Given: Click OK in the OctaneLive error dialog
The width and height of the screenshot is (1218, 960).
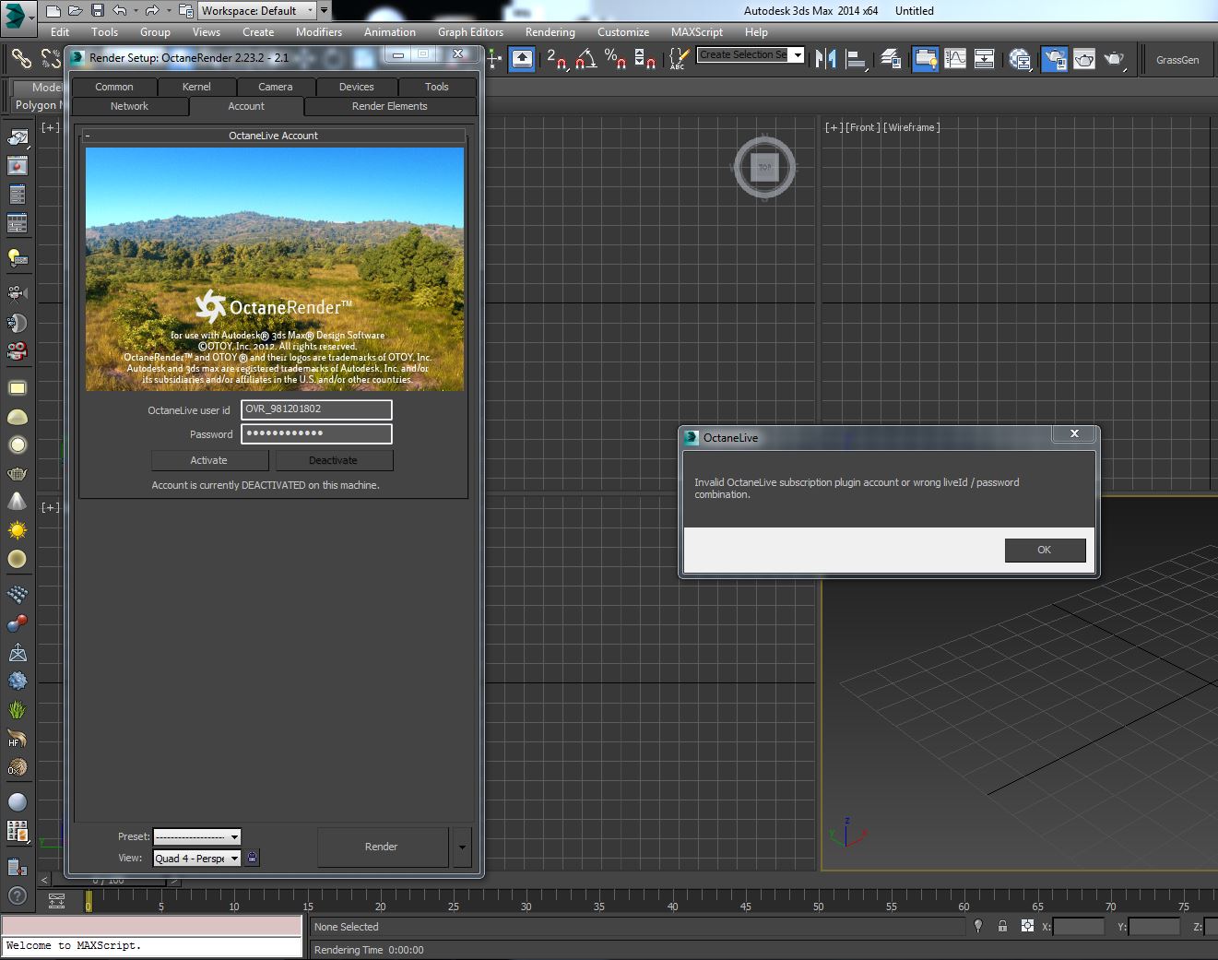Looking at the screenshot, I should point(1045,550).
